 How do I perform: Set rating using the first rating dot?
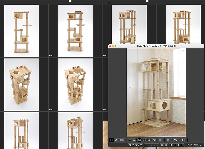[x=146, y=145]
